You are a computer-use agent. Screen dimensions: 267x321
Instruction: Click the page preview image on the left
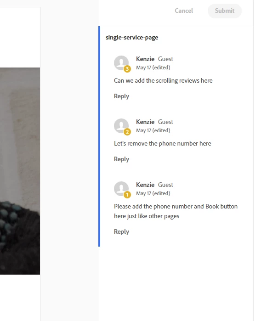tap(20, 171)
